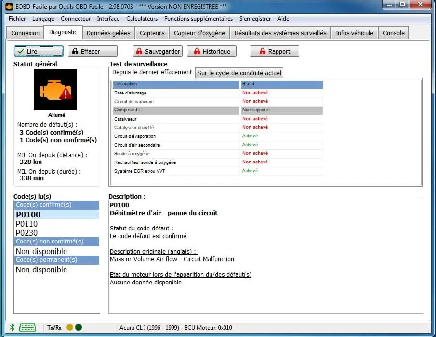This screenshot has height=337, width=436.
Task: Click the Description column header
Action: pyautogui.click(x=176, y=84)
